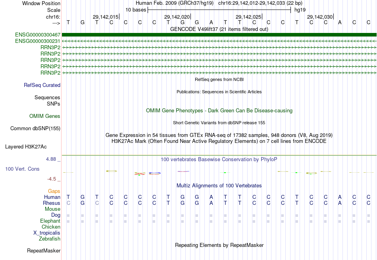
Task: Click the RepeatMasker track label
Action: tap(44, 250)
